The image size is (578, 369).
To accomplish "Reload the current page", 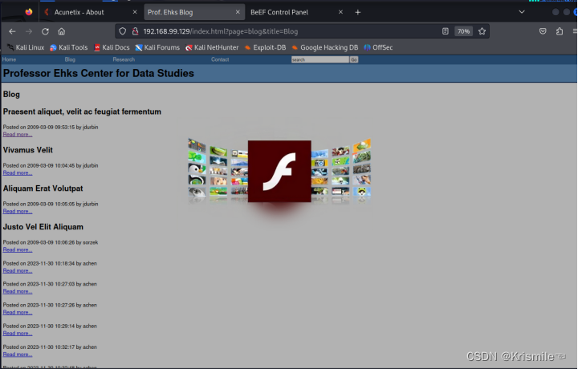I will [45, 31].
